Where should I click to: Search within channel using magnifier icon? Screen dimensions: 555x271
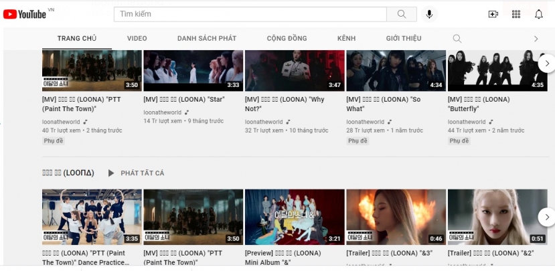[x=457, y=39]
